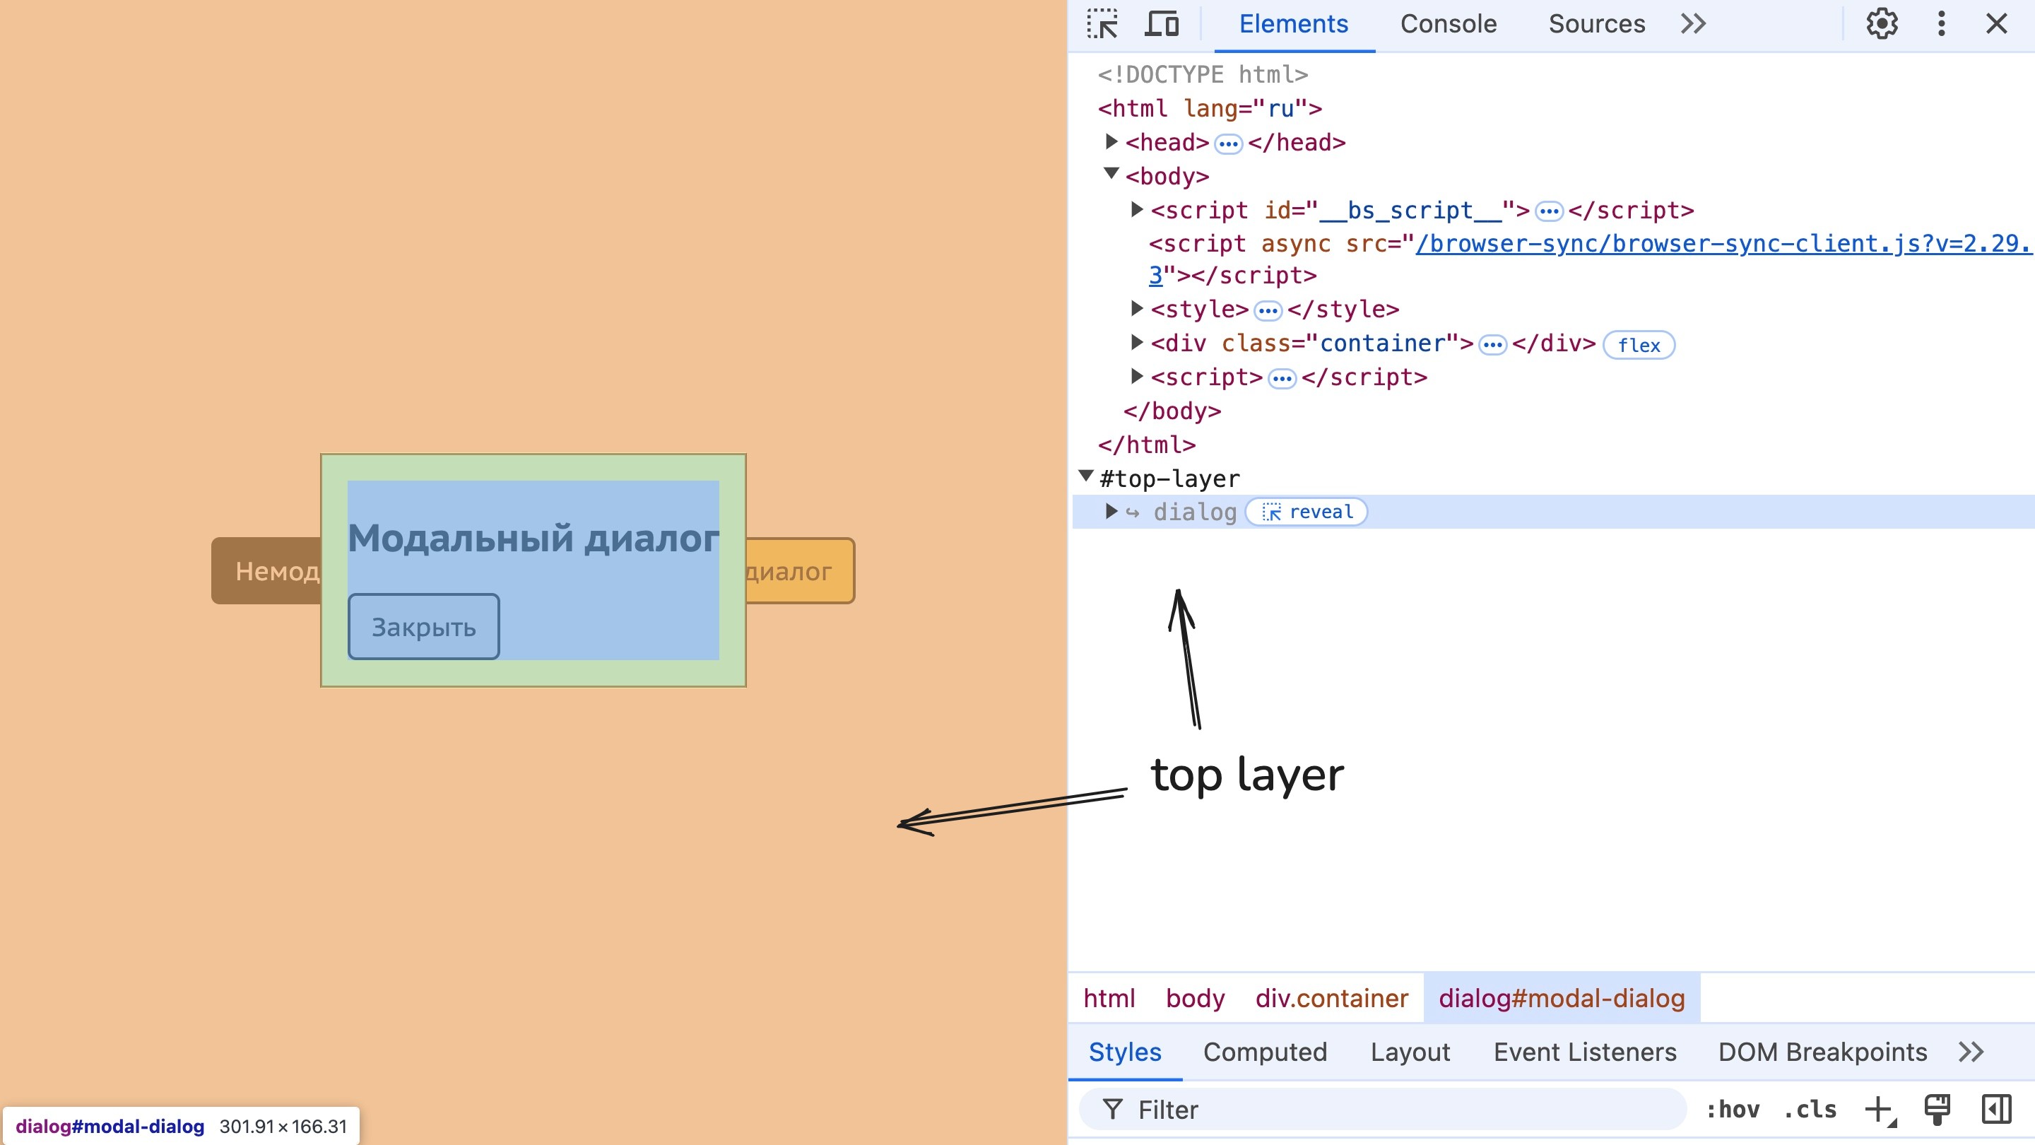Activate the inspect element picker icon
2035x1145 pixels.
click(x=1102, y=24)
